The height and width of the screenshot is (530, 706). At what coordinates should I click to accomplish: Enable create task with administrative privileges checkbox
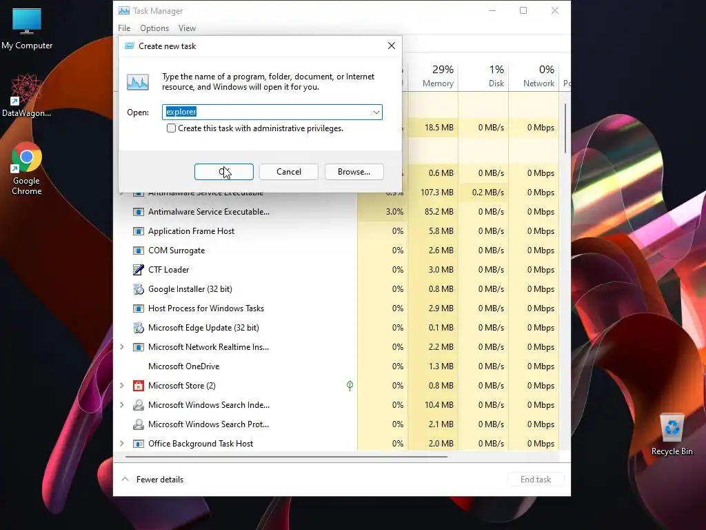171,128
